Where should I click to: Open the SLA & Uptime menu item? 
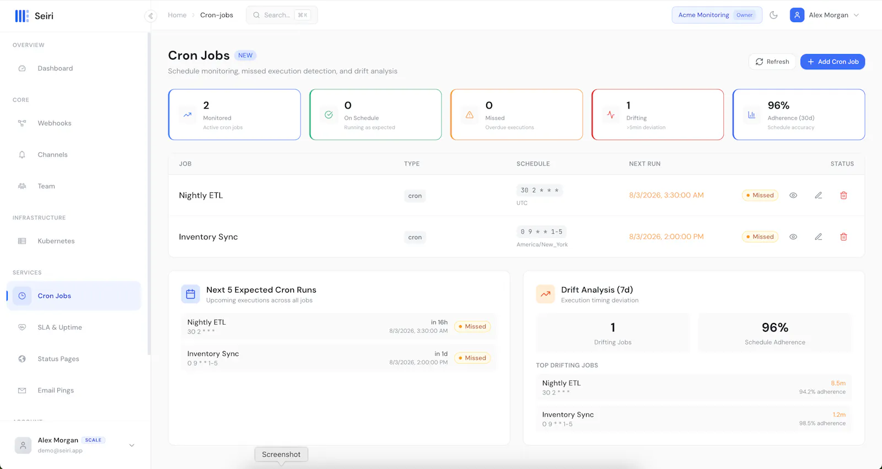(x=74, y=327)
